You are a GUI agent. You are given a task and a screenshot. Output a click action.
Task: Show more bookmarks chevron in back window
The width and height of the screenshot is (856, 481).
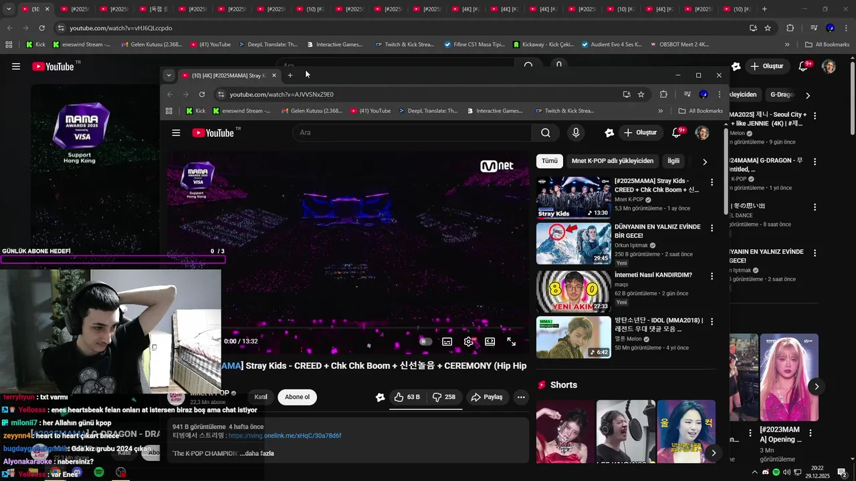(x=787, y=45)
